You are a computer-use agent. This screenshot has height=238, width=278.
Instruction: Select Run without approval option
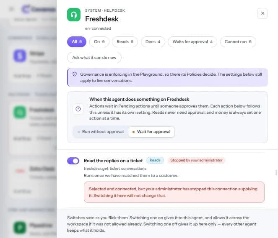101,132
